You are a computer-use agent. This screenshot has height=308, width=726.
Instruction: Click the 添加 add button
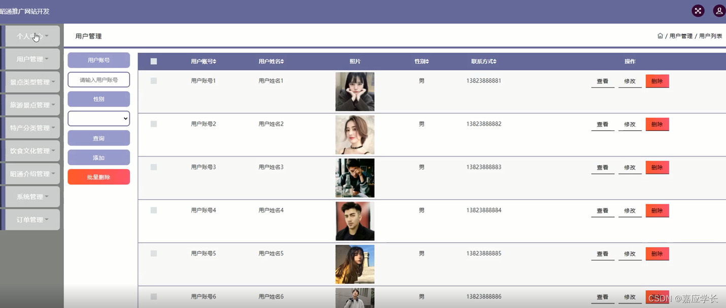99,158
